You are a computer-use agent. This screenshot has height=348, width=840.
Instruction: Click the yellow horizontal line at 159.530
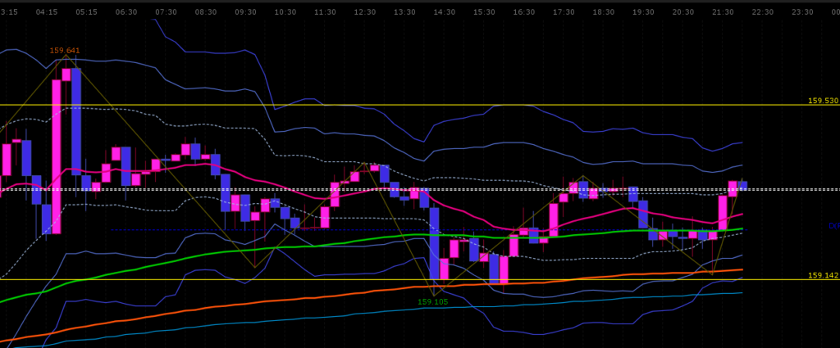point(410,105)
